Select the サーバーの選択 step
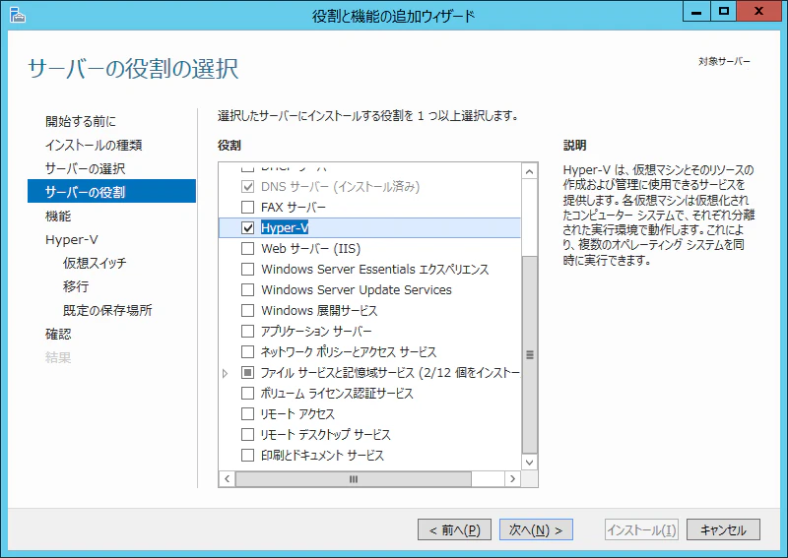Screen dimensions: 788x558 point(85,168)
